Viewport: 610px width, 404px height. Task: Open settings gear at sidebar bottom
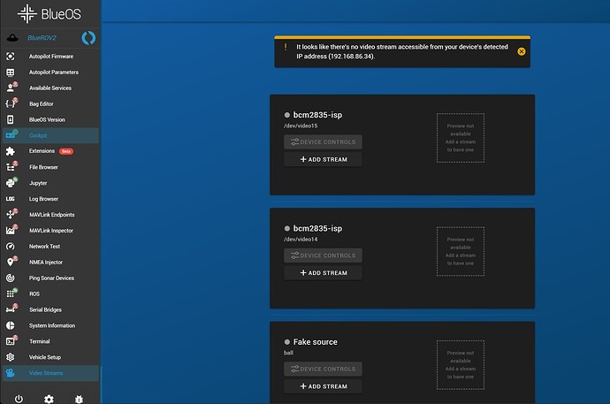point(50,399)
